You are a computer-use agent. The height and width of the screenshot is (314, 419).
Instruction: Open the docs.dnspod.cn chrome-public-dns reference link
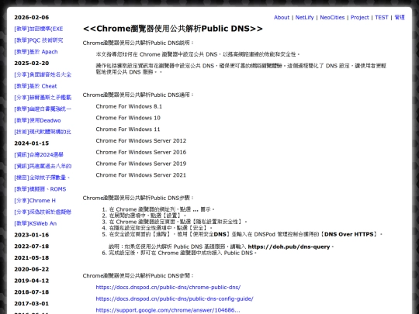tap(168, 288)
